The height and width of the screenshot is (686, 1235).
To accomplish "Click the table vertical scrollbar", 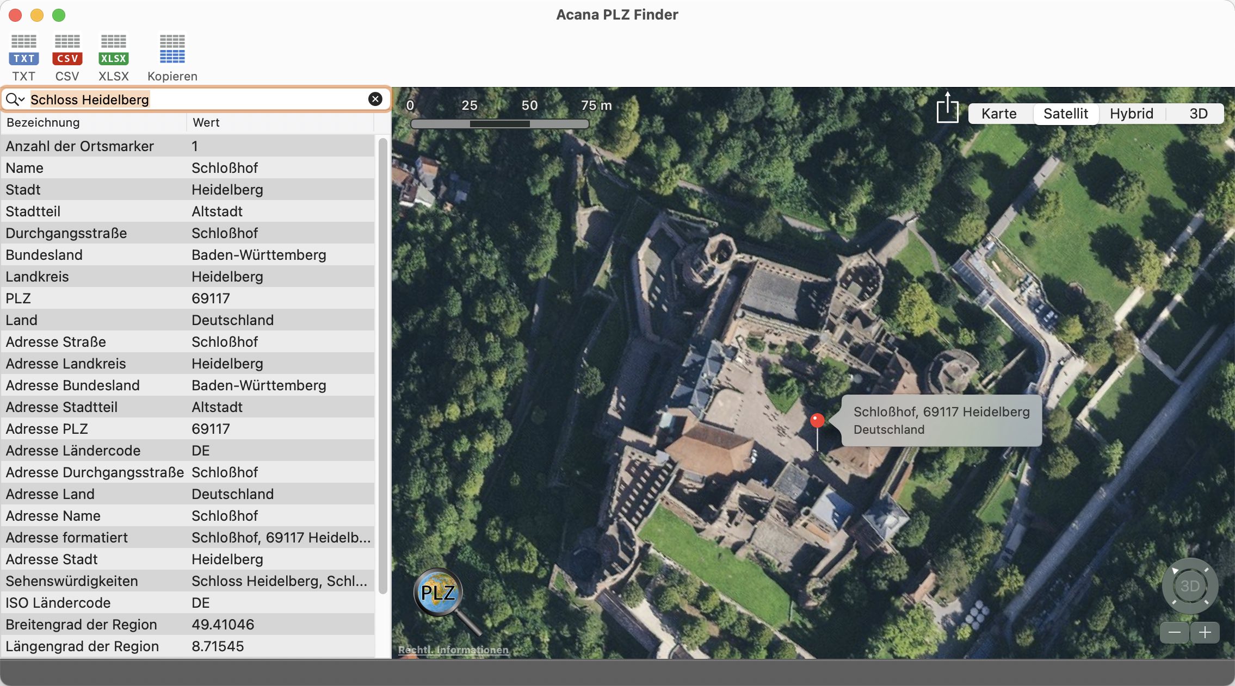I will coord(383,366).
